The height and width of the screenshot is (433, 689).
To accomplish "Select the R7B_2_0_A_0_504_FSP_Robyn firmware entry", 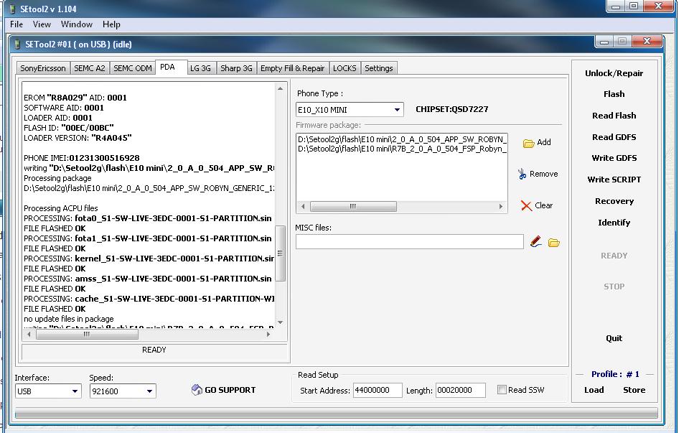I will pos(402,149).
